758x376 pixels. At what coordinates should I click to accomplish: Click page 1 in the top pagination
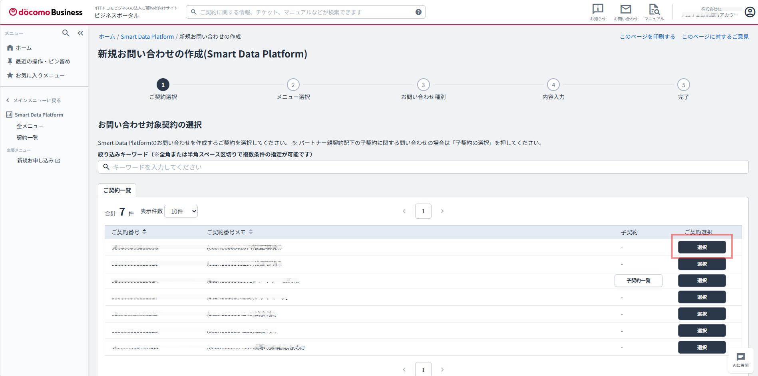(423, 211)
